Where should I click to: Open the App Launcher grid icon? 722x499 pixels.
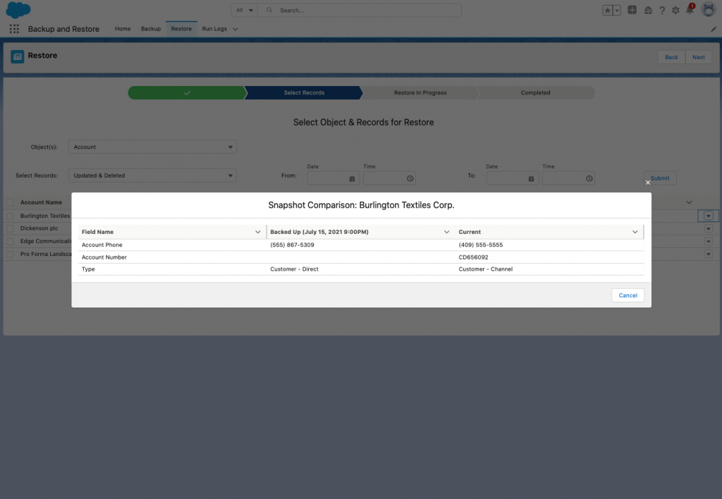coord(14,29)
